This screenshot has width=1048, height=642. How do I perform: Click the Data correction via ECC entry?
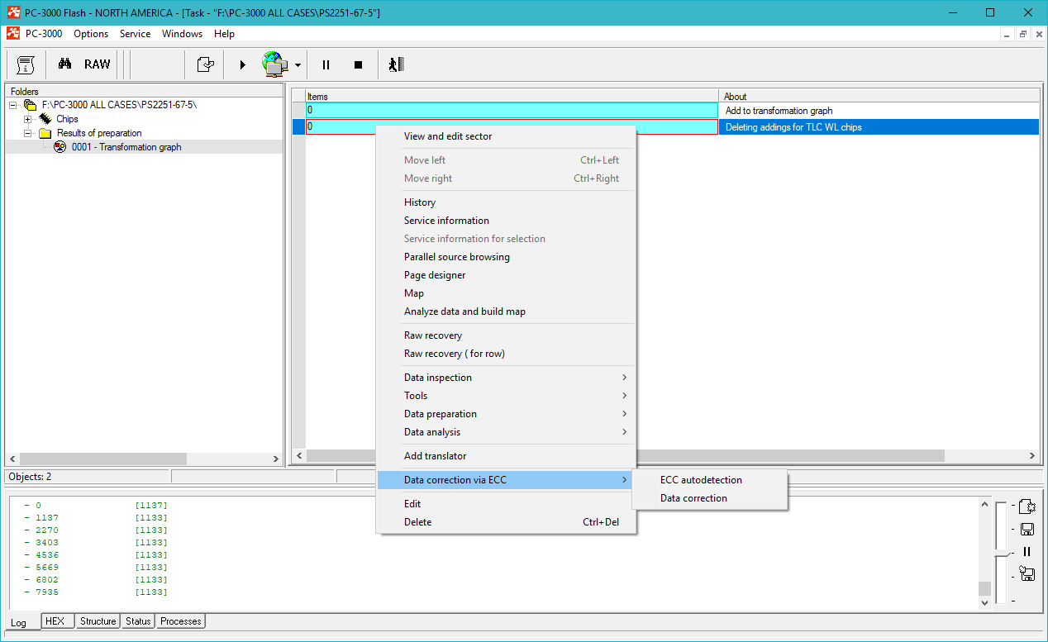[506, 480]
